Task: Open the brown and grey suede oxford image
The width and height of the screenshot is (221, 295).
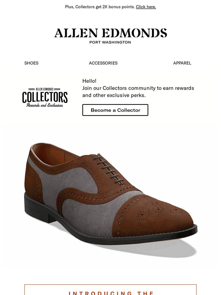Action: 110,196
